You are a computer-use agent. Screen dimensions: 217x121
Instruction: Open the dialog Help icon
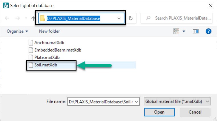208,31
